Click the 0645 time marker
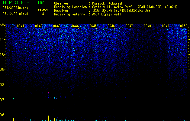This screenshot has width=190, height=121. (x=93, y=26)
